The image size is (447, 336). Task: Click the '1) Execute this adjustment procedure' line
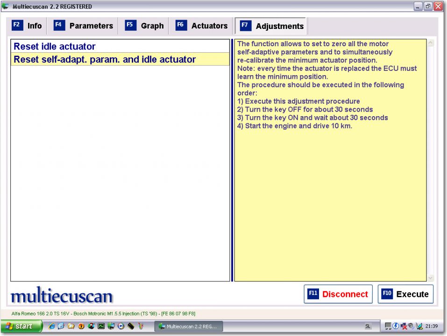coord(298,101)
